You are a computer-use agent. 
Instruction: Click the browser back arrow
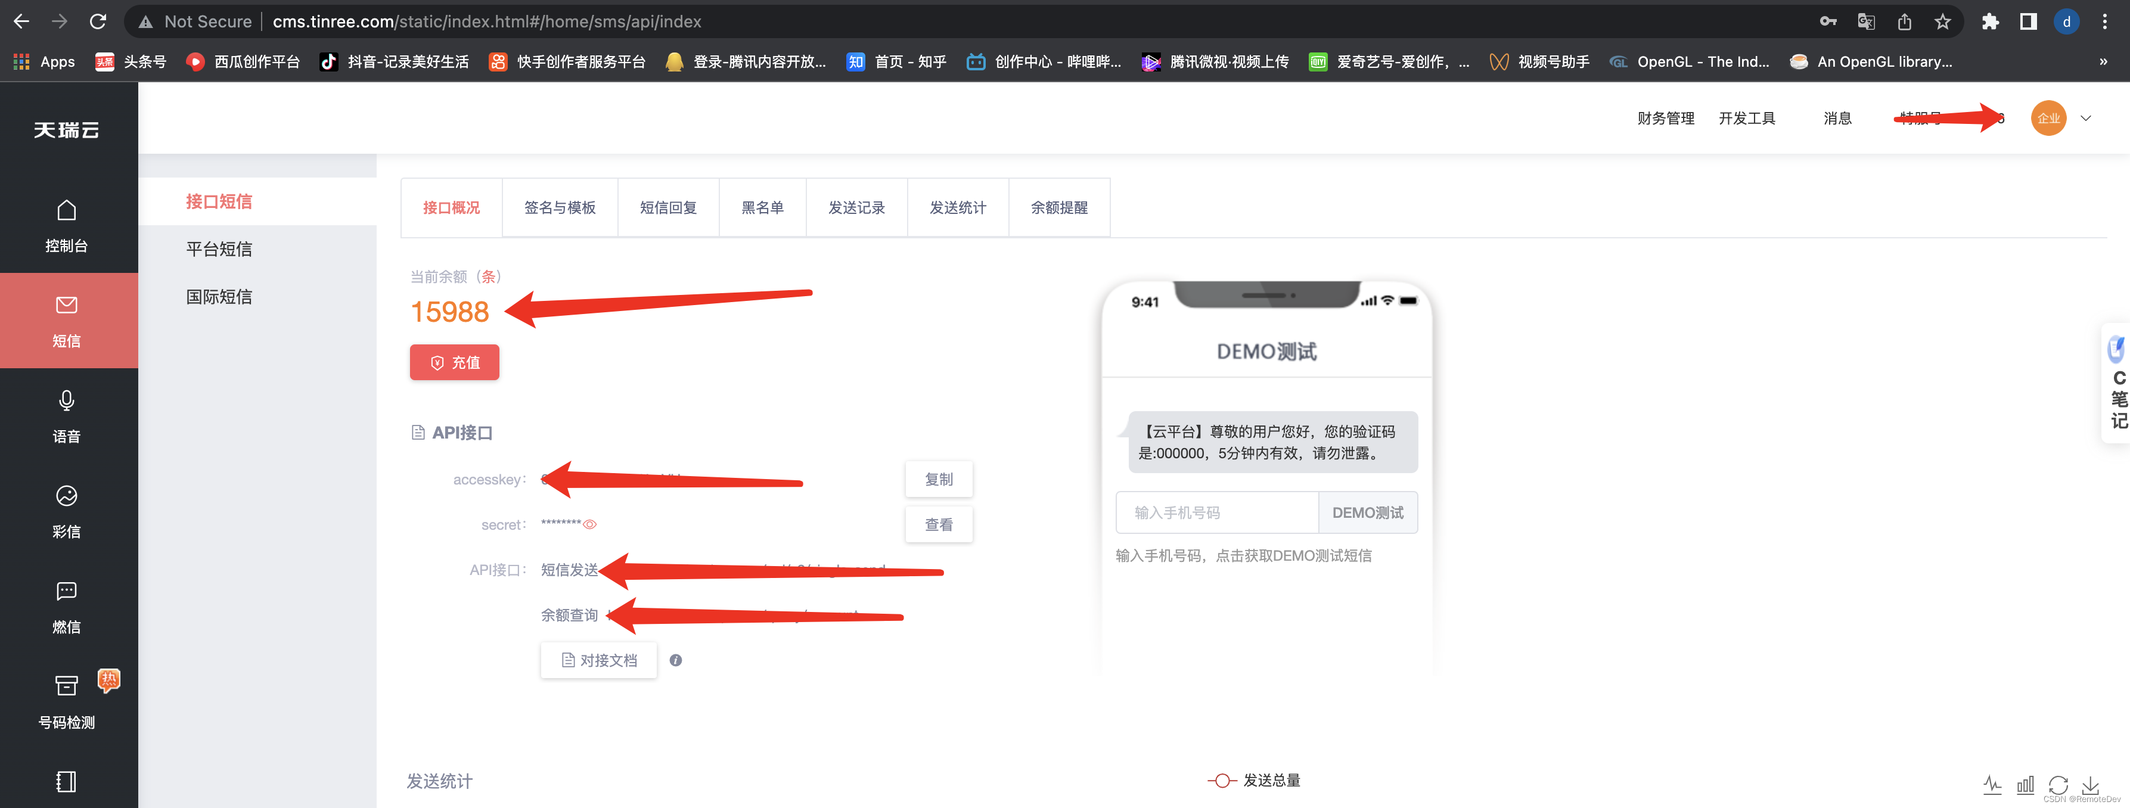22,21
